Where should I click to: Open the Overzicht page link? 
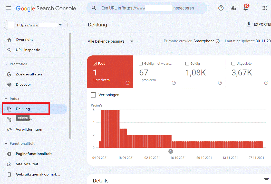[x=24, y=40]
